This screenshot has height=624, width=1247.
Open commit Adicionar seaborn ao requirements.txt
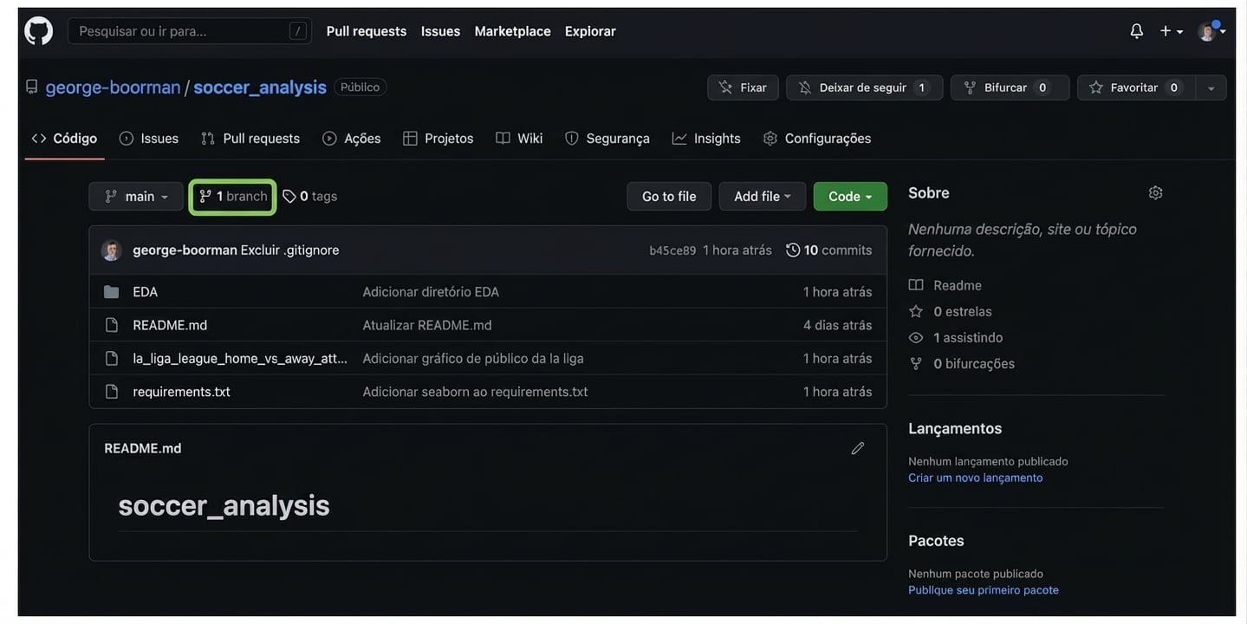click(475, 392)
